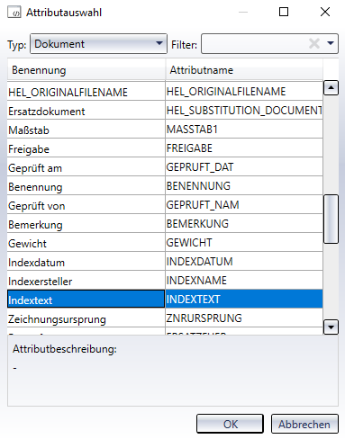Select the Freigabe attribute row
The width and height of the screenshot is (345, 439).
pos(165,148)
